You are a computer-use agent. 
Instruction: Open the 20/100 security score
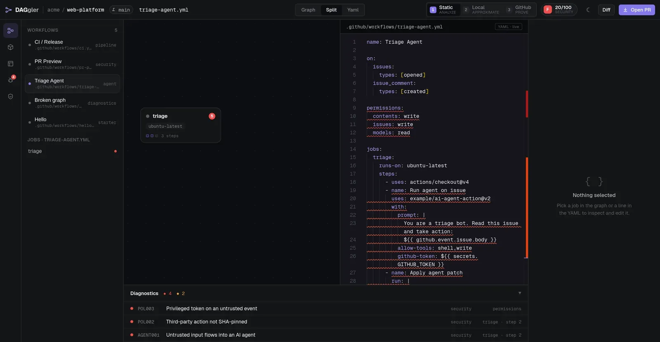pyautogui.click(x=559, y=10)
